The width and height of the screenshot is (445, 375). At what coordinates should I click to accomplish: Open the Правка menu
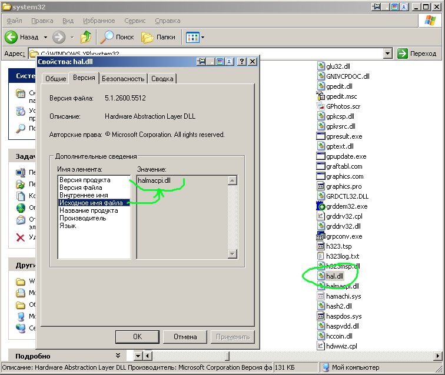tap(42, 21)
